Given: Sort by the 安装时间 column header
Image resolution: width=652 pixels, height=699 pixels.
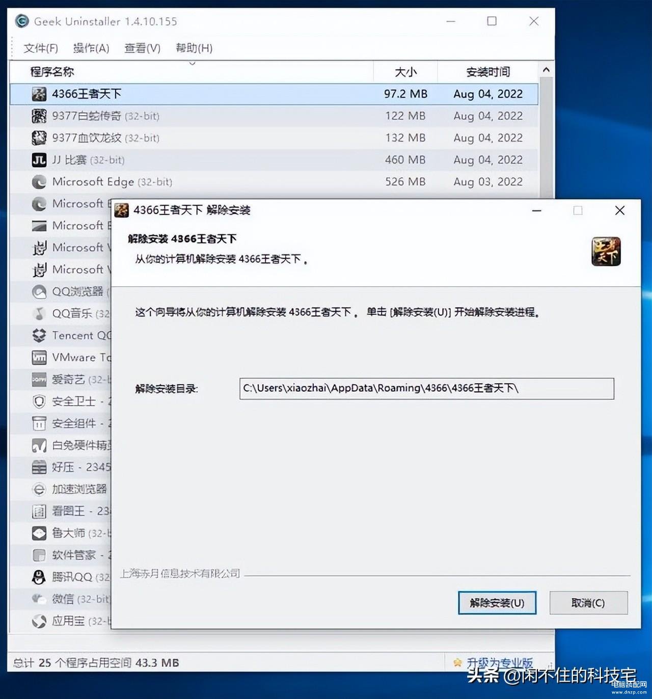Looking at the screenshot, I should (488, 72).
